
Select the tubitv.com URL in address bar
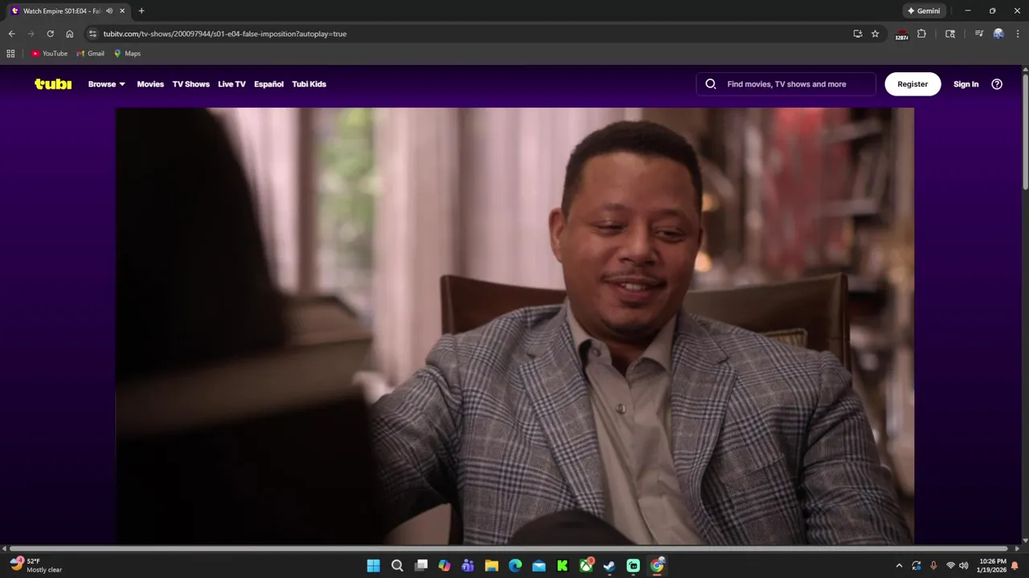pos(225,34)
